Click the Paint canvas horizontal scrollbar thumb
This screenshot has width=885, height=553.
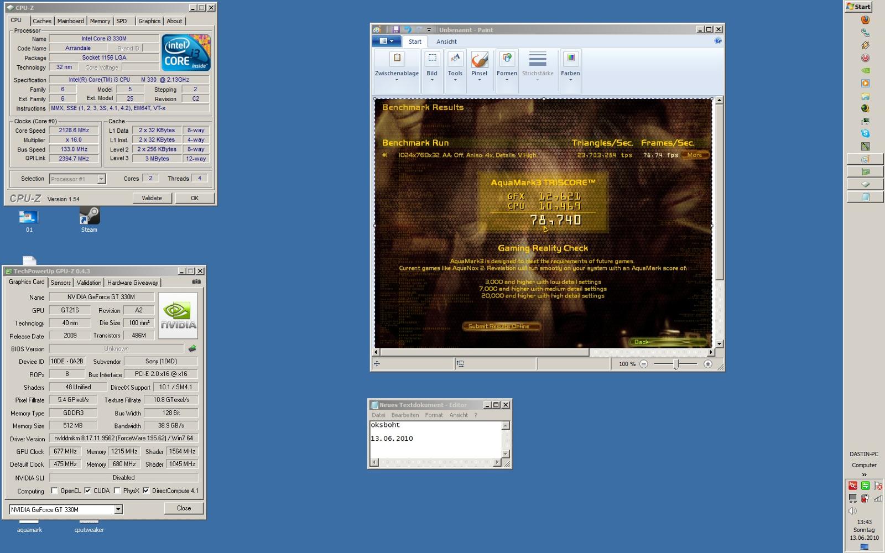click(x=485, y=352)
